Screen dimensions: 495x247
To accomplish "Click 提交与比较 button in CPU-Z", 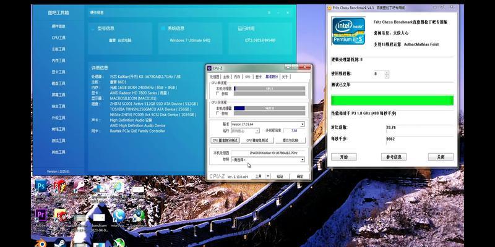I will (x=290, y=140).
